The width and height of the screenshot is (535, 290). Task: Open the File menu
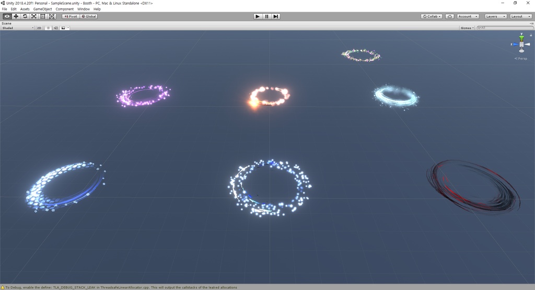tap(4, 9)
